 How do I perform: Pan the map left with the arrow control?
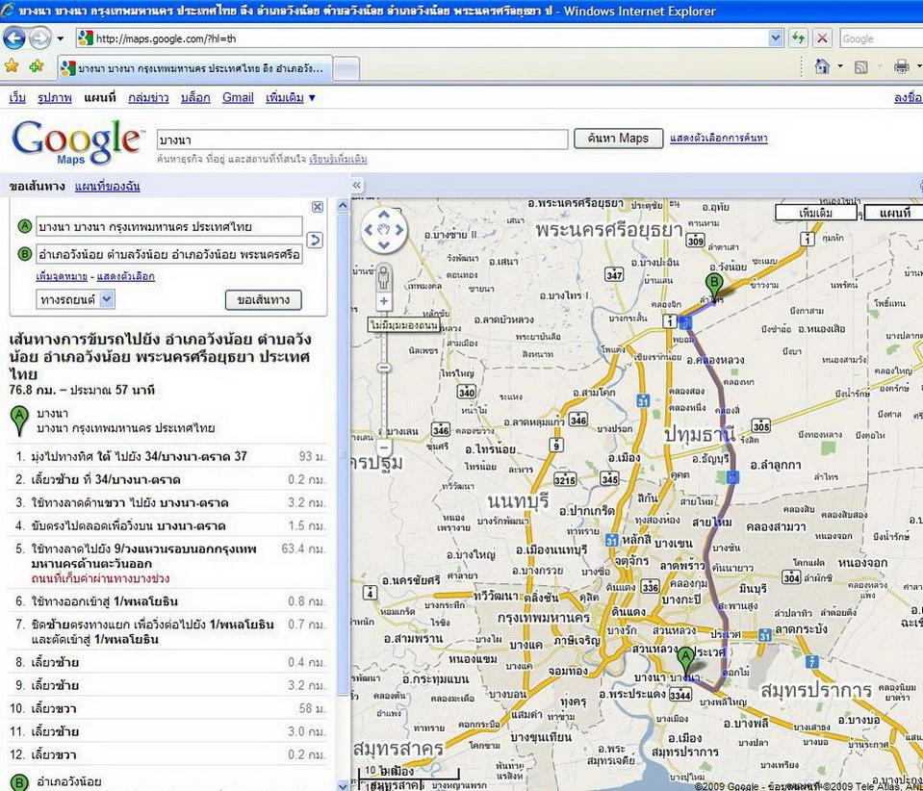pos(369,230)
